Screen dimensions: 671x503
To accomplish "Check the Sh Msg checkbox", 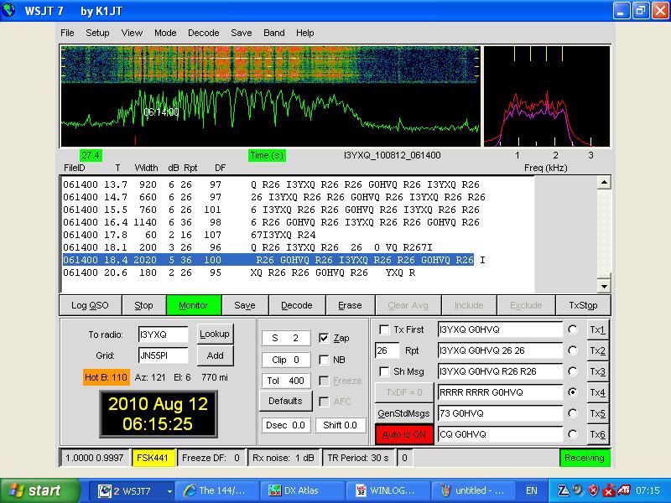I will 384,371.
